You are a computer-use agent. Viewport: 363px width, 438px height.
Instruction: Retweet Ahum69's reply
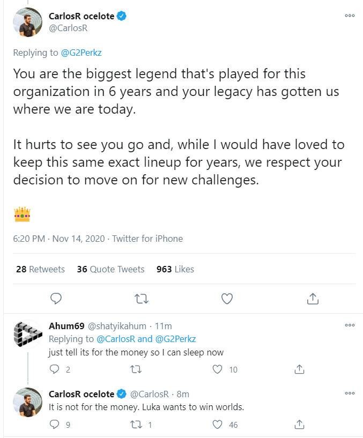point(135,369)
